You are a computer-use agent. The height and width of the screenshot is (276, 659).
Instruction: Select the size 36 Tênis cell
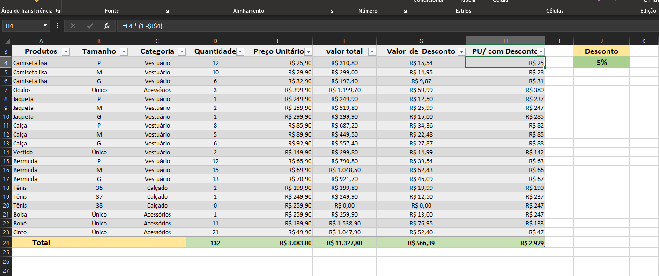tap(99, 188)
